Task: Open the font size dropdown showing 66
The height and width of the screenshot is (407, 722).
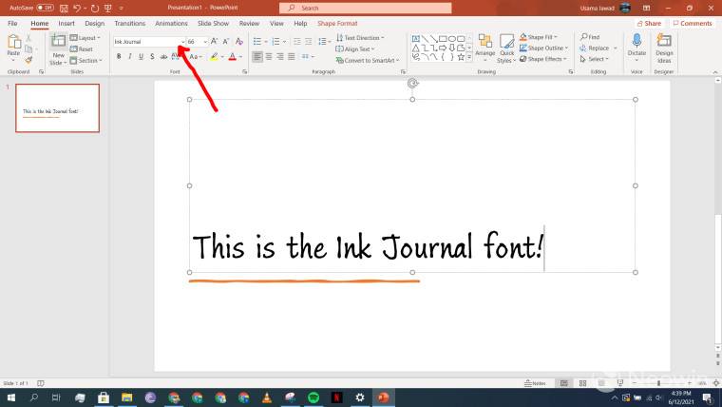Action: tap(204, 42)
